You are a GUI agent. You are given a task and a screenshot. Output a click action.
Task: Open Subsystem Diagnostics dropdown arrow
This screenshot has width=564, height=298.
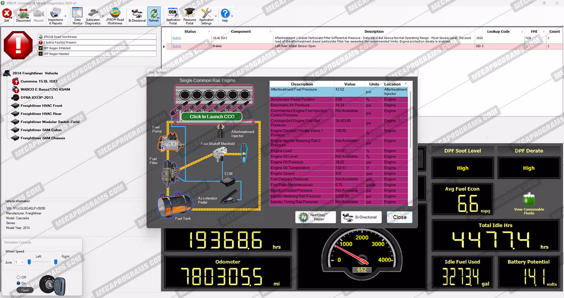[x=102, y=16]
